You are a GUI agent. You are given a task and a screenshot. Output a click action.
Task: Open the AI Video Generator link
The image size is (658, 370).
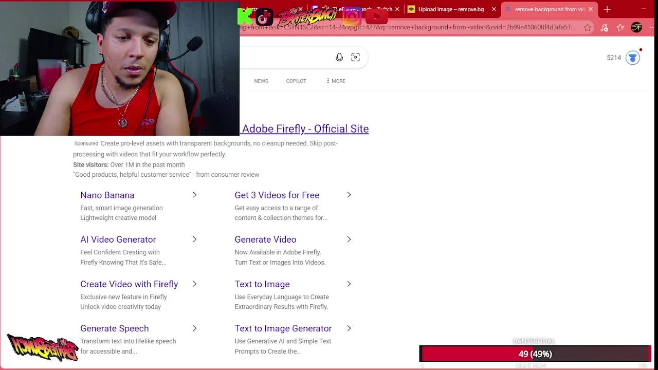(118, 239)
